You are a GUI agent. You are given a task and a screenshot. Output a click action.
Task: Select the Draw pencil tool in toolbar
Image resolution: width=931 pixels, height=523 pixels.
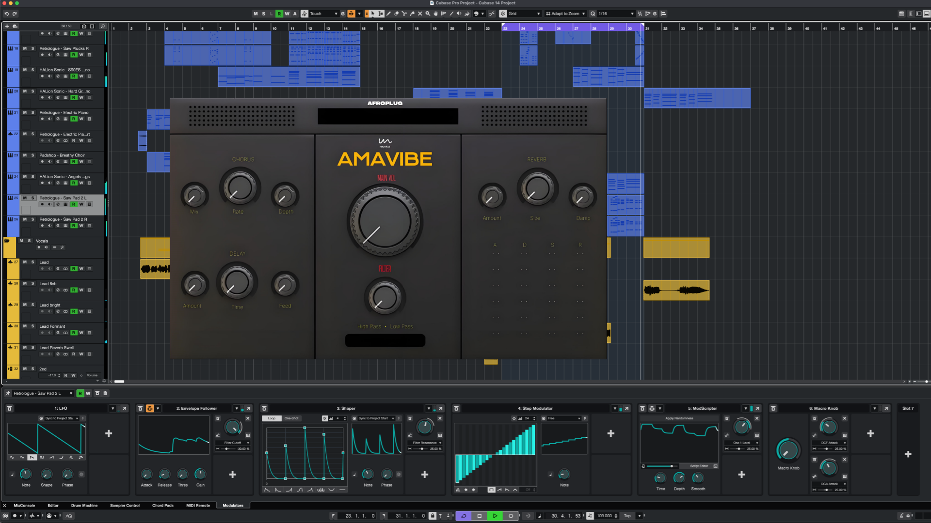388,14
